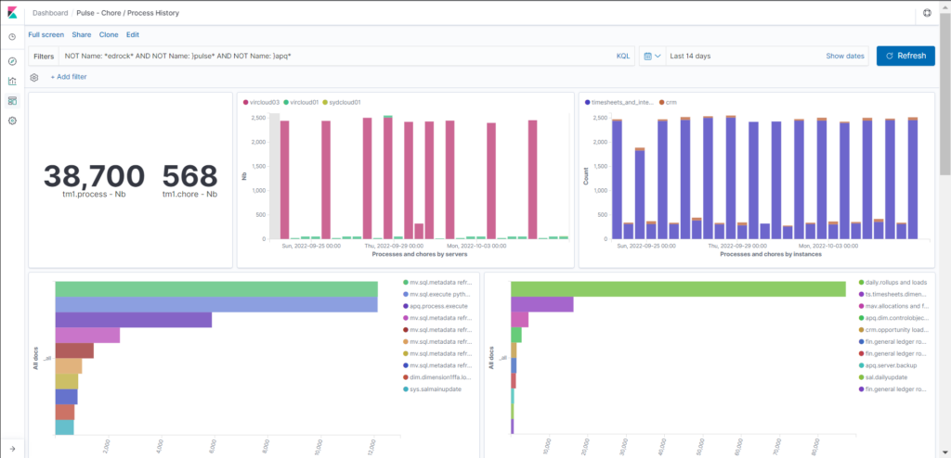This screenshot has height=458, width=951.
Task: Toggle apq.process.execute in the legend
Action: click(437, 305)
